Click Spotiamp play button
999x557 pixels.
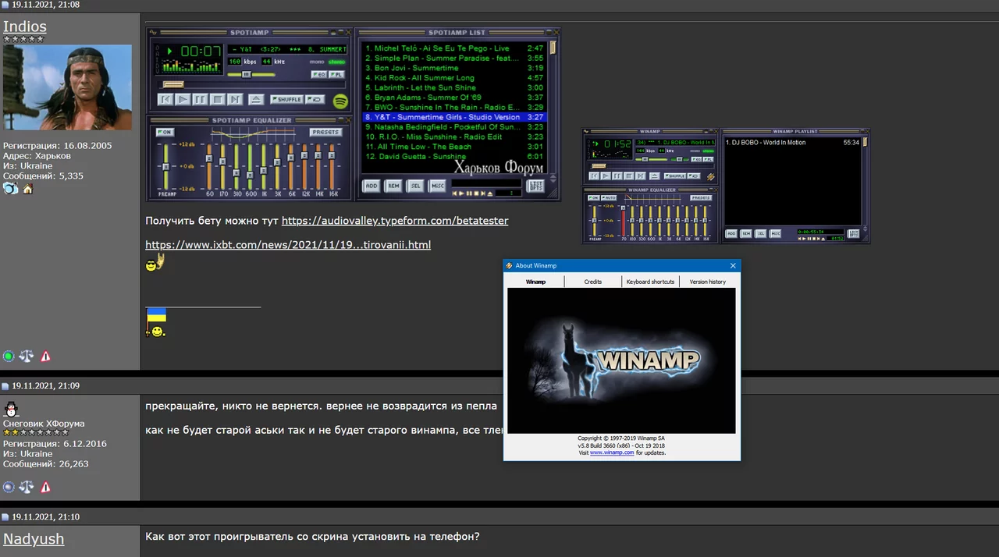[x=183, y=99]
